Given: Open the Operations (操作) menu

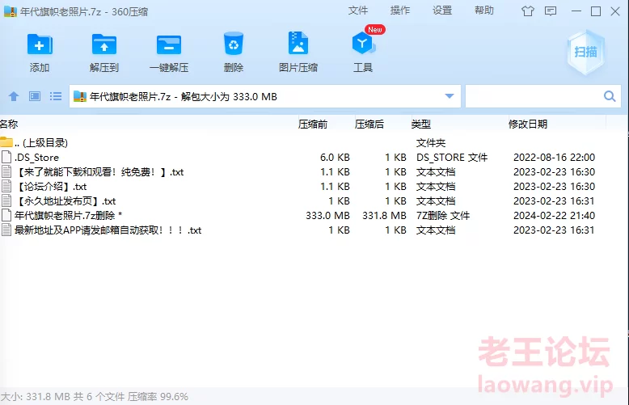Looking at the screenshot, I should 400,11.
